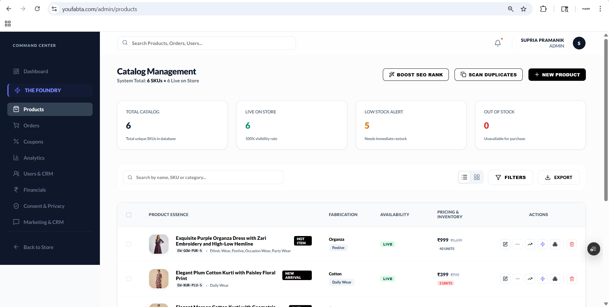Bookmark this page with the star icon
The height and width of the screenshot is (307, 609).
click(x=523, y=9)
